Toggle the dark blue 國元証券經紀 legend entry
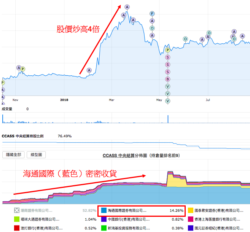Screen dimensions: 250x232 (x=191, y=228)
